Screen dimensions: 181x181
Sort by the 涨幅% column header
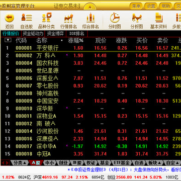click(75, 40)
